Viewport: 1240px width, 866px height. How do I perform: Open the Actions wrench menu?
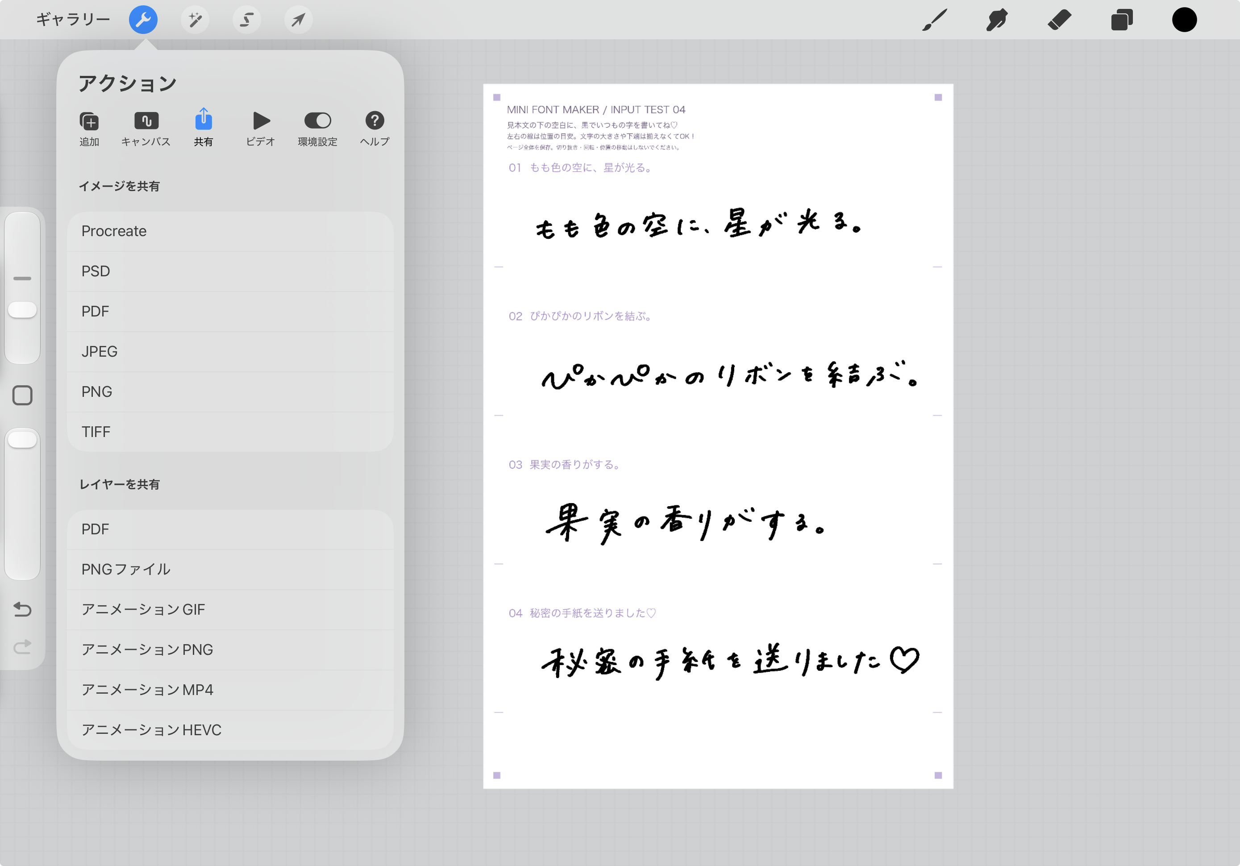click(x=143, y=20)
